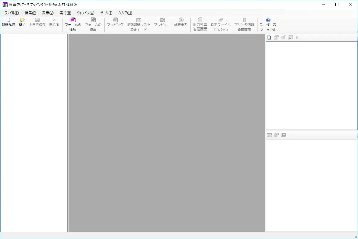
Task: Open プリンタ情報管理画面 from the toolbar
Action: pyautogui.click(x=244, y=20)
